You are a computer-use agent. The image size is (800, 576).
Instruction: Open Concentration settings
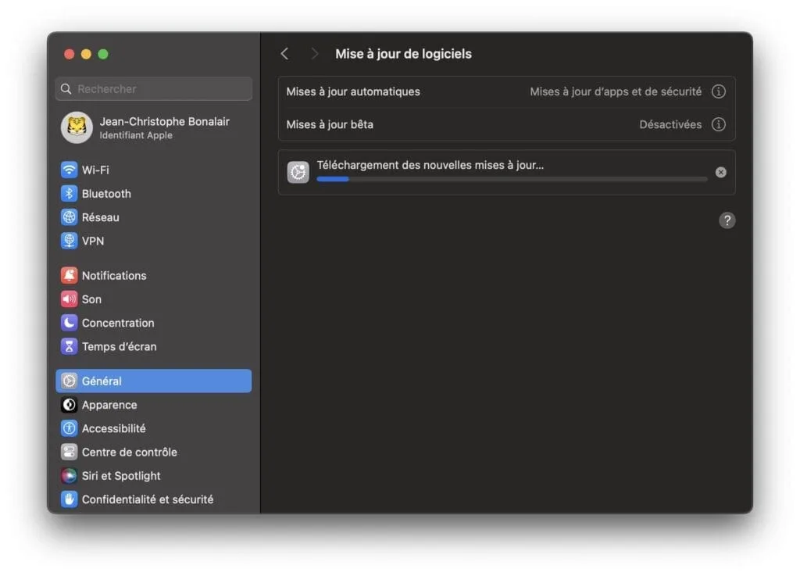point(70,323)
